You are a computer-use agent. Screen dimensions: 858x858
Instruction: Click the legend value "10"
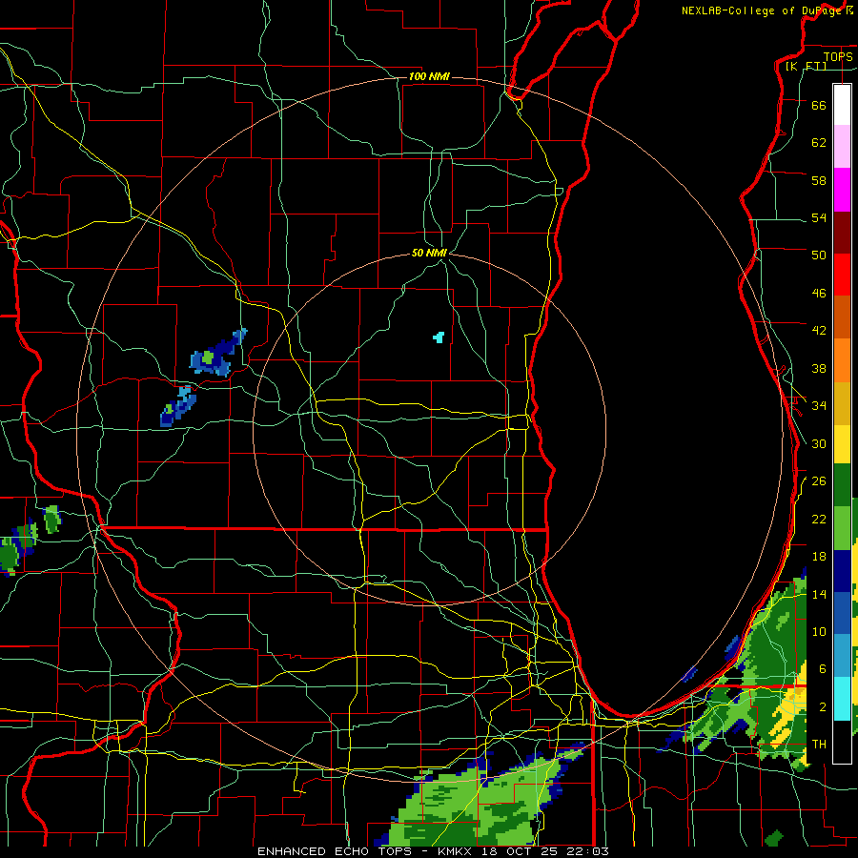pos(819,632)
